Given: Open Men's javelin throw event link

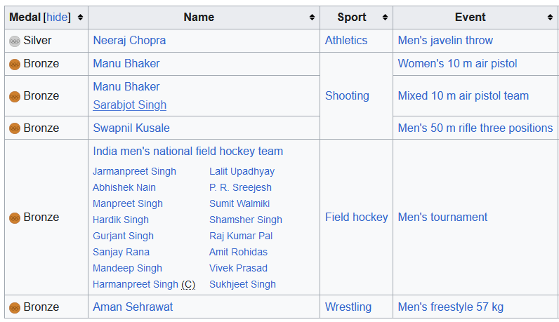Looking at the screenshot, I should (x=445, y=41).
